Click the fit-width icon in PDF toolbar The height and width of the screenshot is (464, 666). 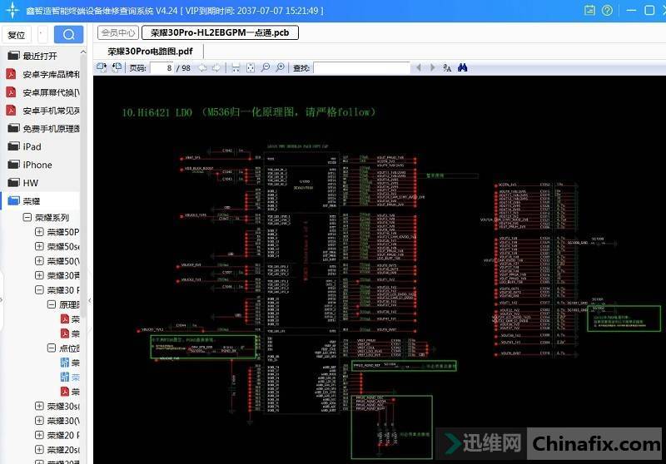236,67
